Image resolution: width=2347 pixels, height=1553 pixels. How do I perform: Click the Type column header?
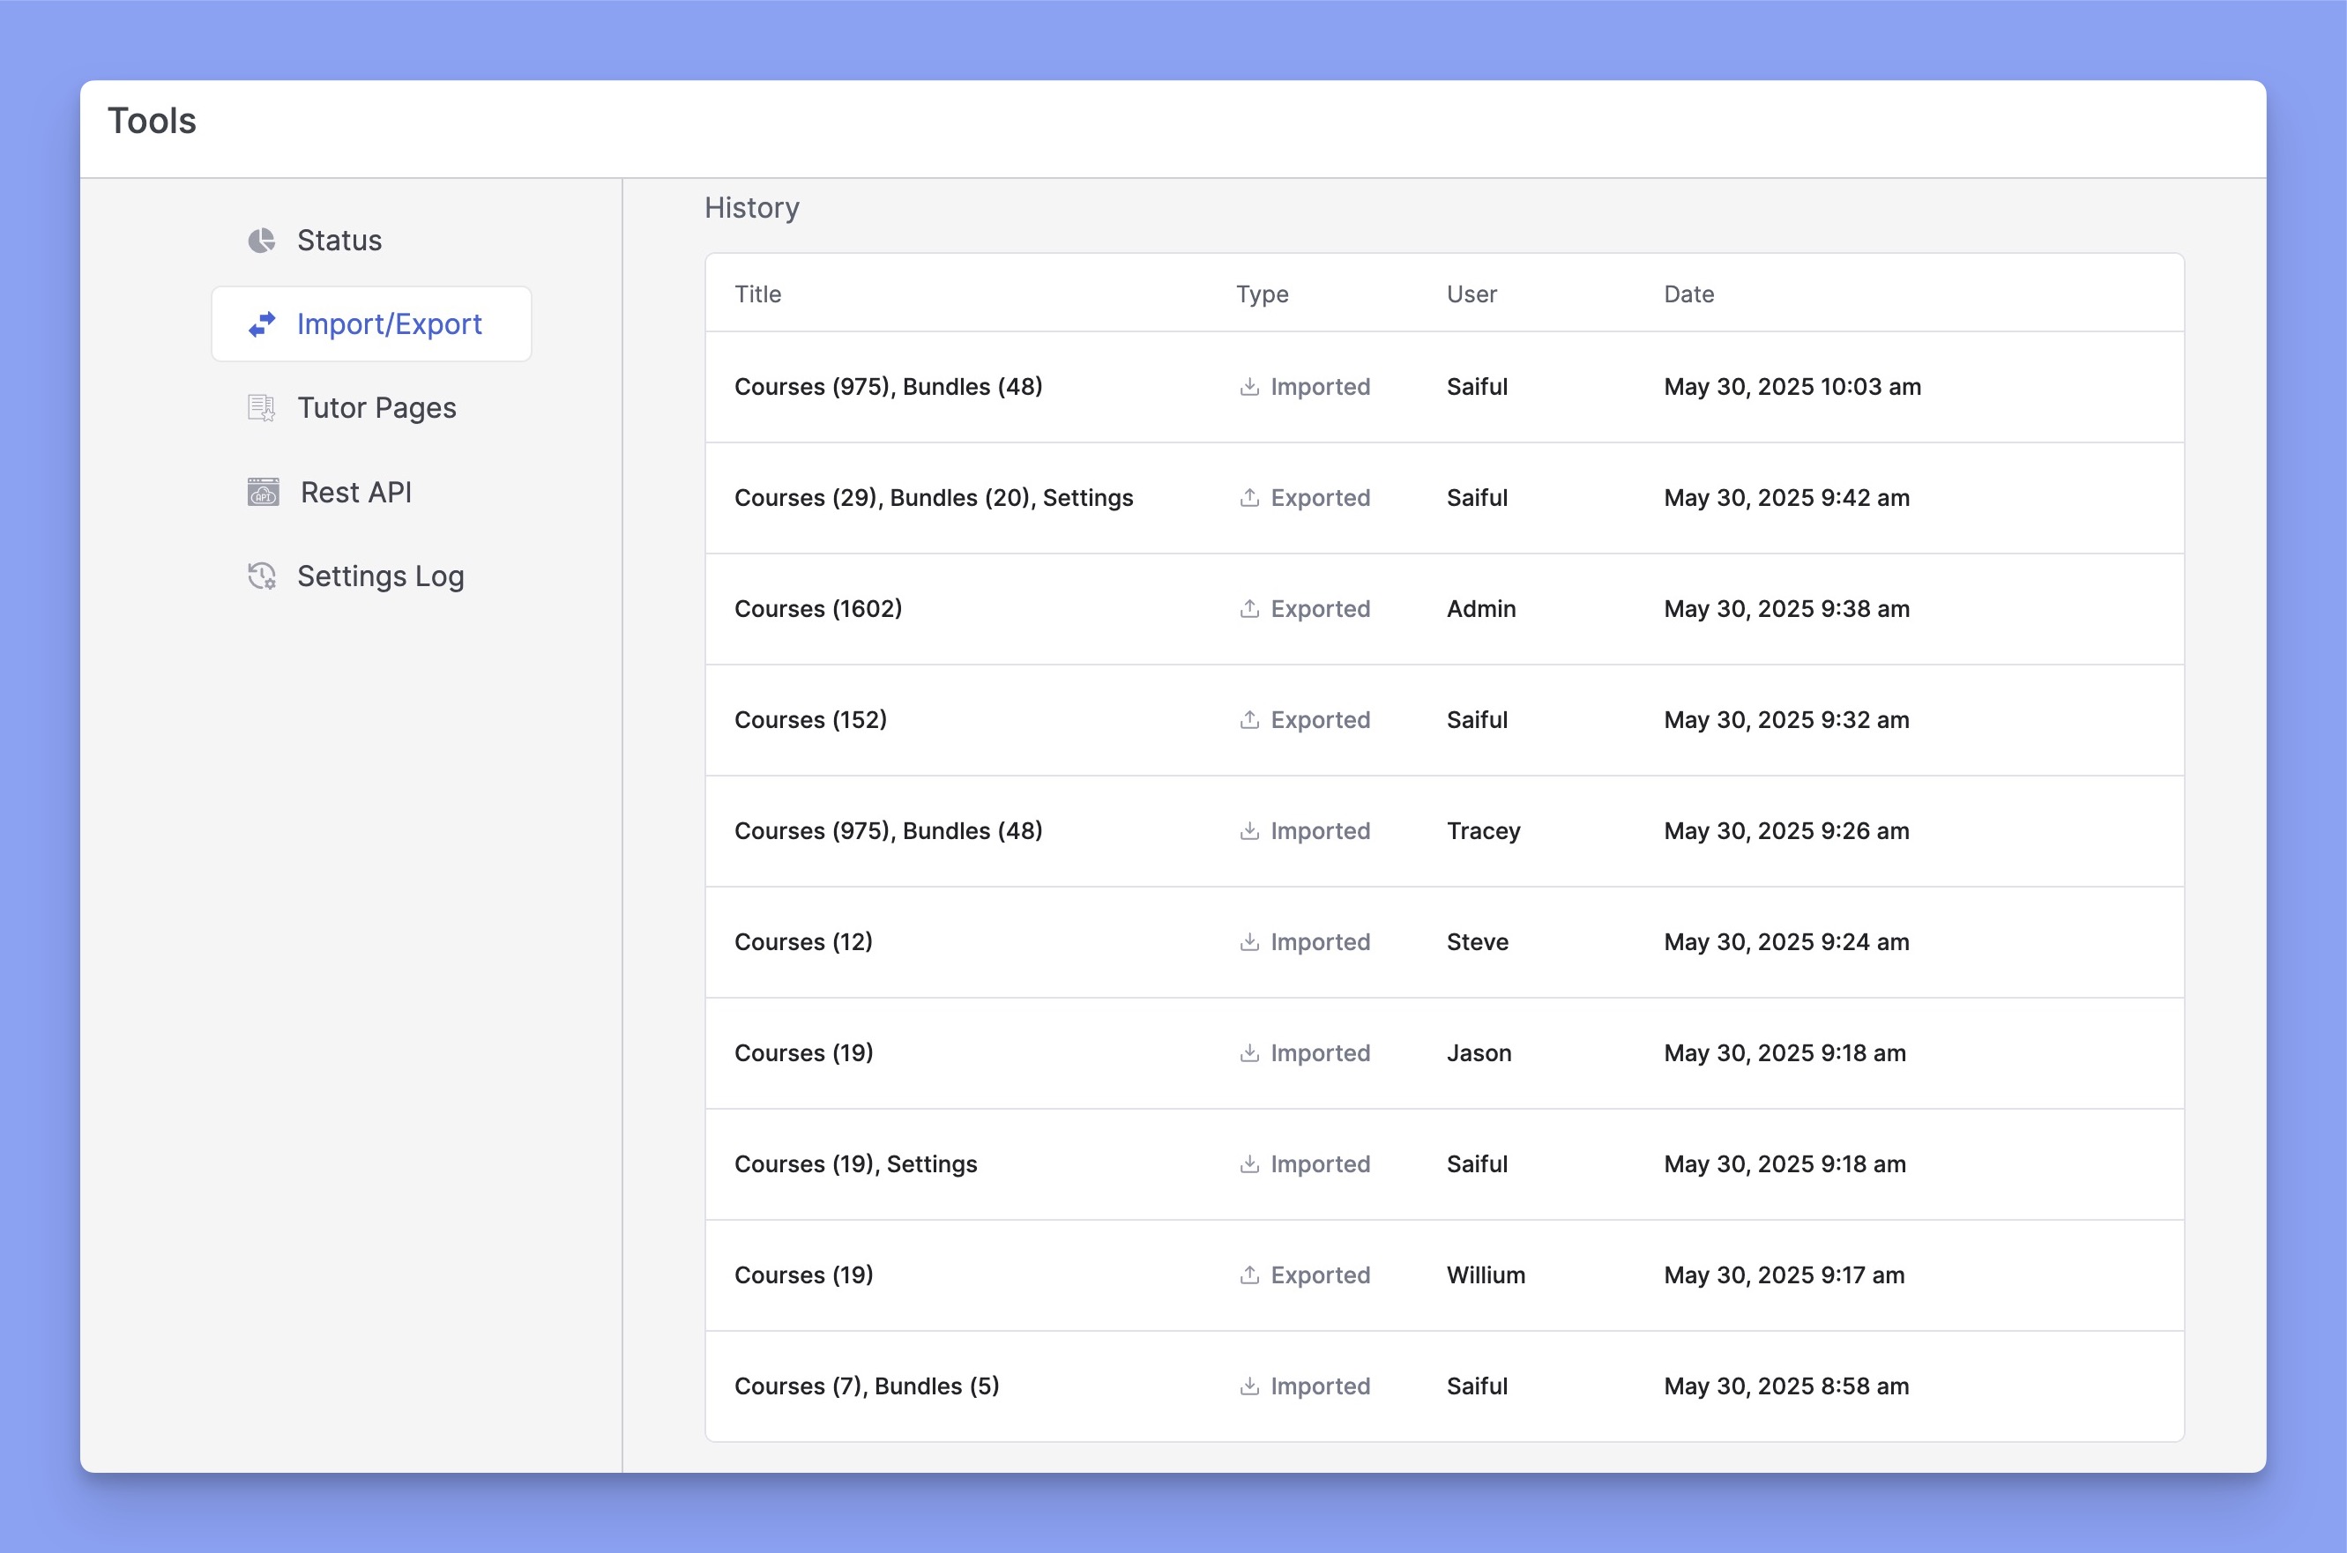1263,294
